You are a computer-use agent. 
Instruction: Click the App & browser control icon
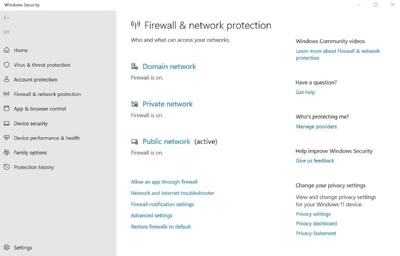(6, 109)
